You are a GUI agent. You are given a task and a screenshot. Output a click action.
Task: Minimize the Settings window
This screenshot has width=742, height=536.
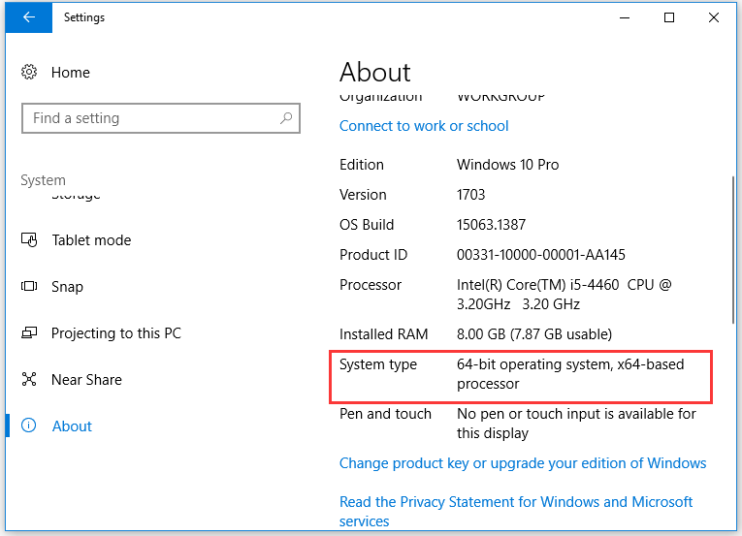[625, 17]
